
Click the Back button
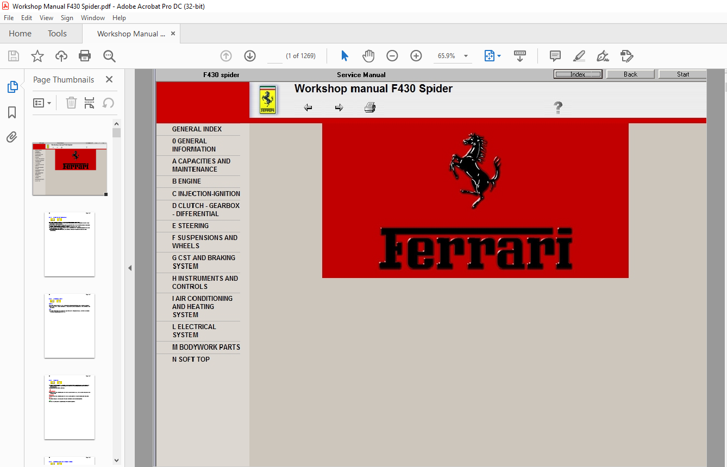point(630,74)
